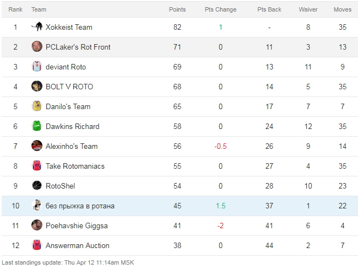The height and width of the screenshot is (274, 358).
Task: Click the RotoShel basketball icon
Action: [x=37, y=186]
